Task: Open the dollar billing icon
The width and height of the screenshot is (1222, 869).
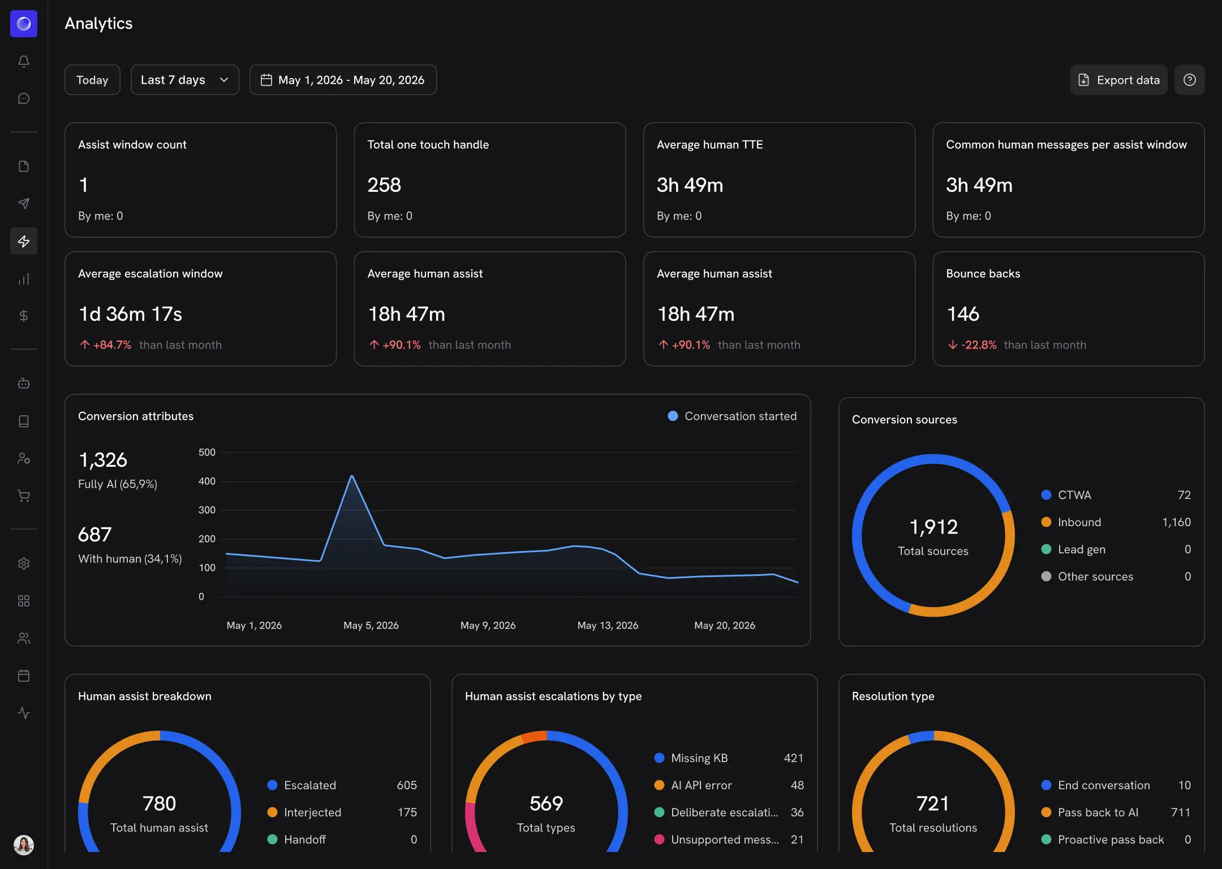Action: (x=24, y=316)
